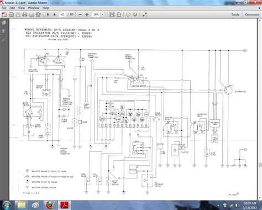Open Firefox from the taskbar

[x=50, y=205]
